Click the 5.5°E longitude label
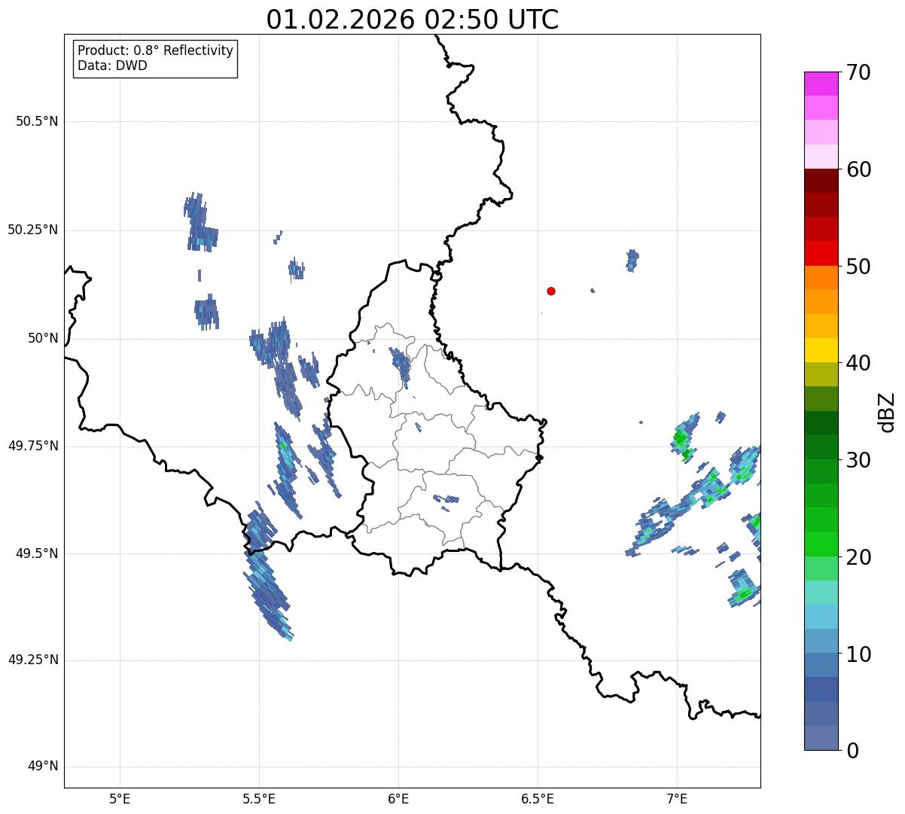Image resolution: width=905 pixels, height=814 pixels. [259, 799]
